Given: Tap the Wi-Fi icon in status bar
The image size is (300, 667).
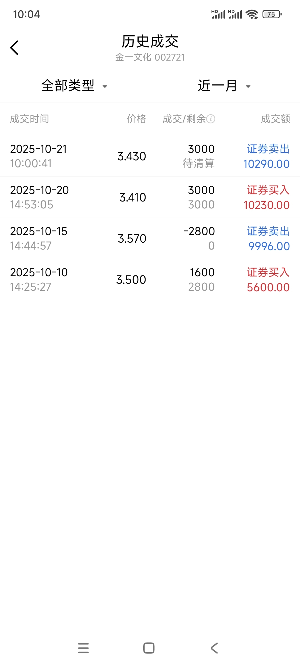Looking at the screenshot, I should click(252, 14).
